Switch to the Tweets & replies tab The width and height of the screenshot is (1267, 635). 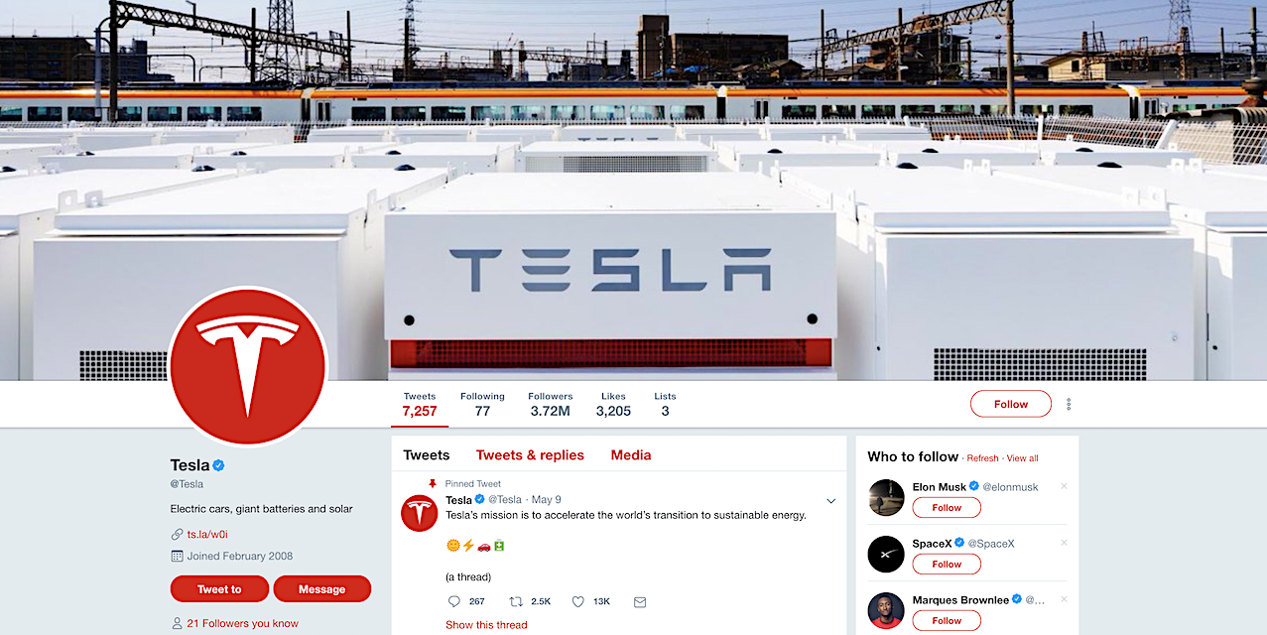pos(530,454)
